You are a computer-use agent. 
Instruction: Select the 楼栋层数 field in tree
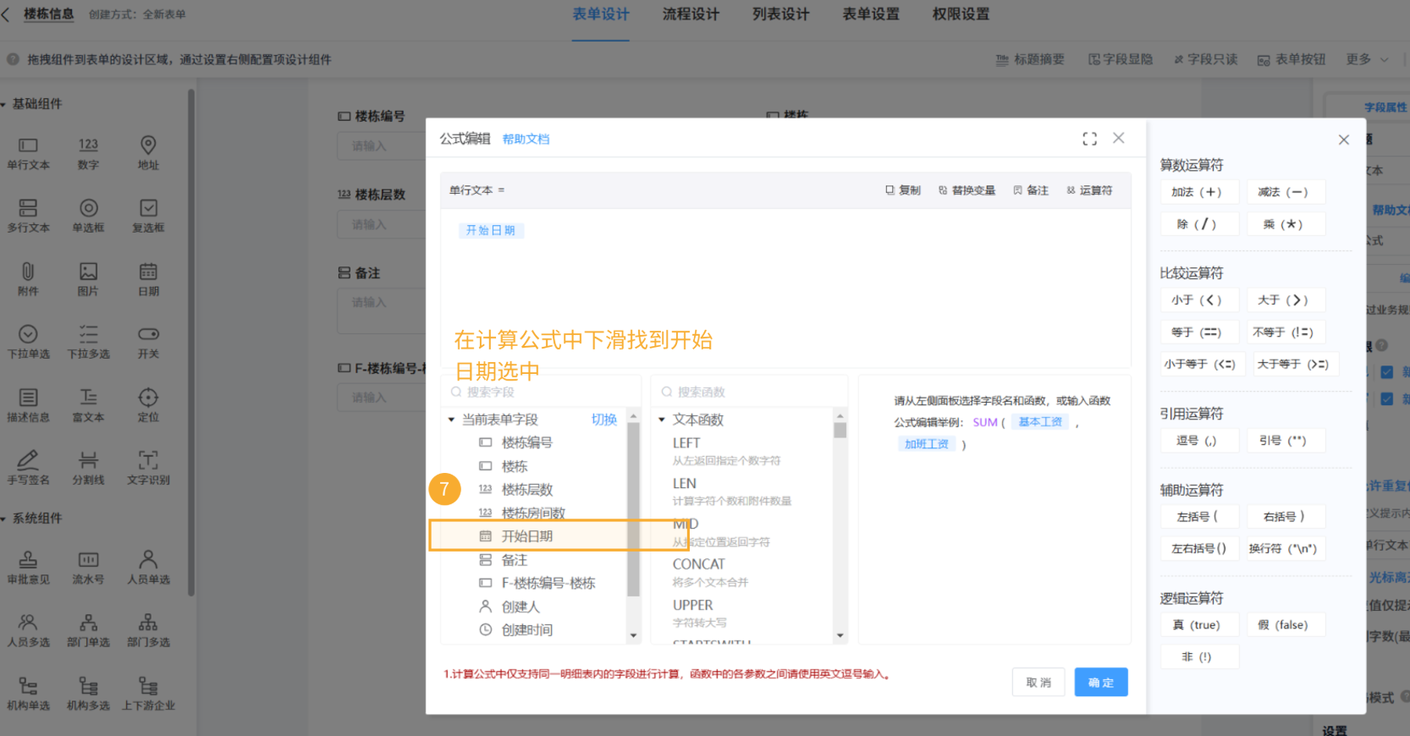pyautogui.click(x=526, y=489)
